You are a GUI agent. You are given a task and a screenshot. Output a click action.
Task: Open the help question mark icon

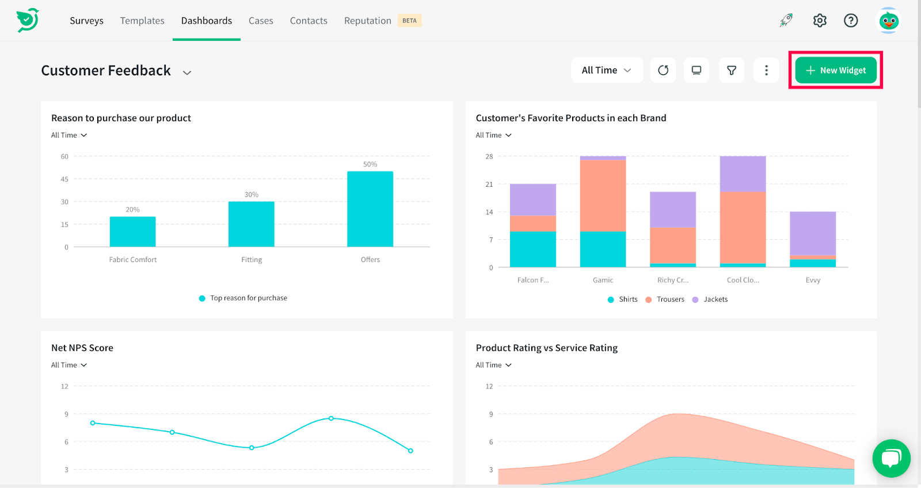point(851,21)
